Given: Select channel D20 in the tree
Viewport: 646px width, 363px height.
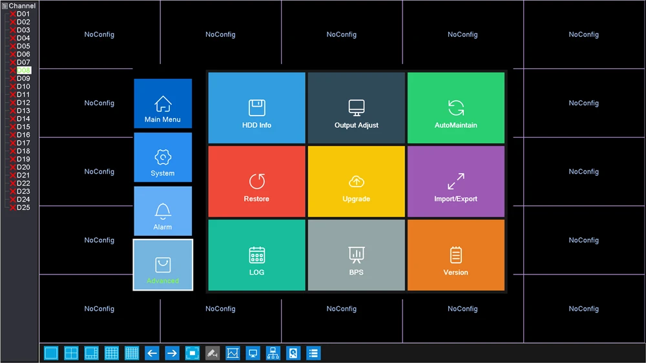Looking at the screenshot, I should click(23, 167).
